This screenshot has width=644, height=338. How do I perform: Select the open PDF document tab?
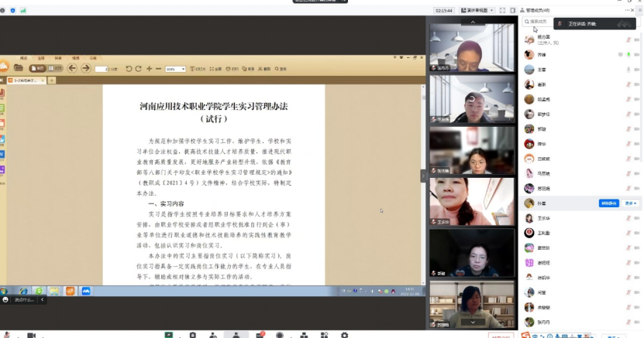click(25, 80)
